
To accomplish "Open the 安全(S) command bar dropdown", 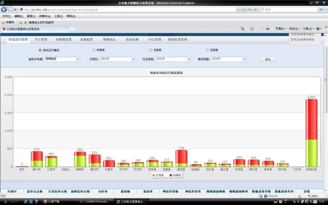I will click(x=295, y=29).
